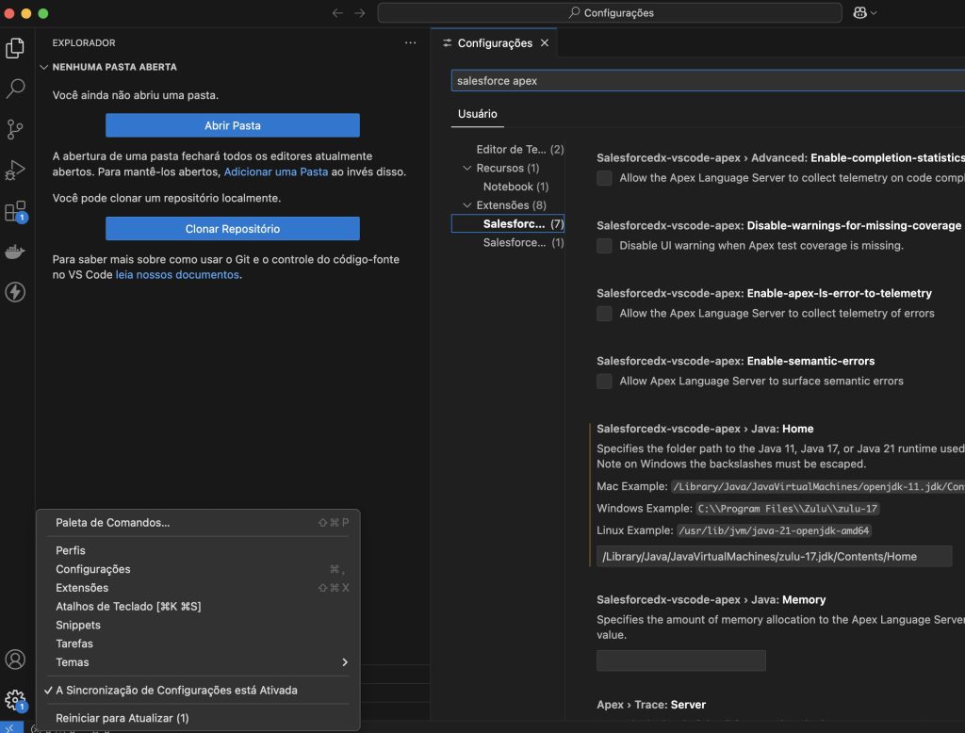Select the Salesforc... (7) settings category
Viewport: 965px width, 733px height.
pos(508,223)
